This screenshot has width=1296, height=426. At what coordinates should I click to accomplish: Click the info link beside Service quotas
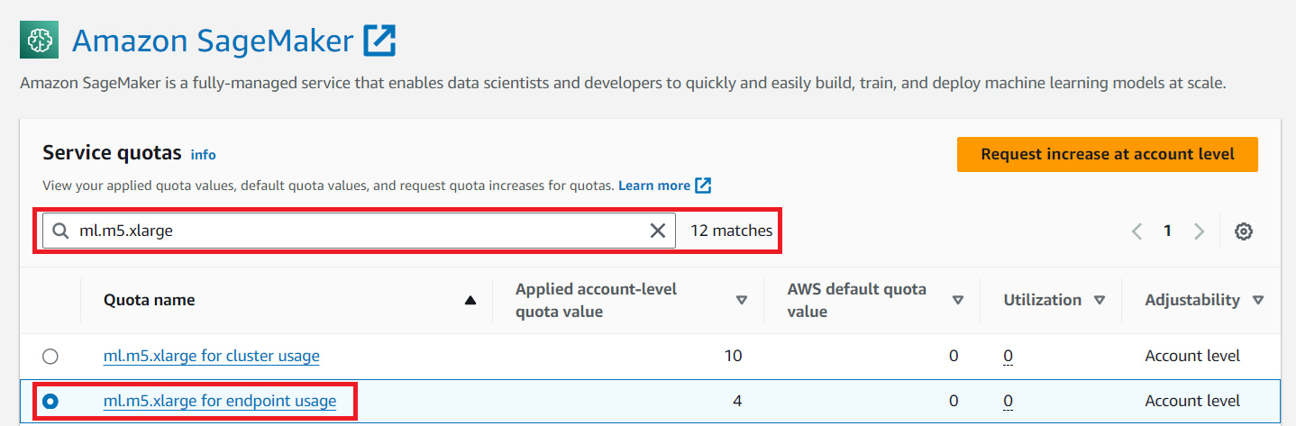click(204, 155)
